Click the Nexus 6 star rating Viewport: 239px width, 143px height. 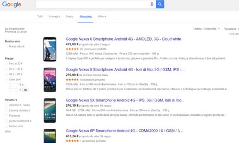coord(72,49)
